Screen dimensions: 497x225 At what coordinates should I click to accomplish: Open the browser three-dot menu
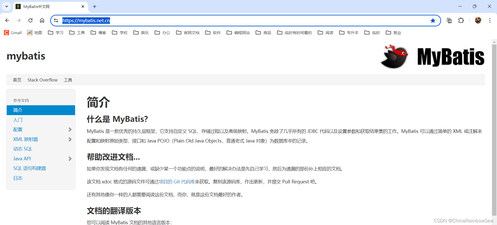pyautogui.click(x=490, y=20)
